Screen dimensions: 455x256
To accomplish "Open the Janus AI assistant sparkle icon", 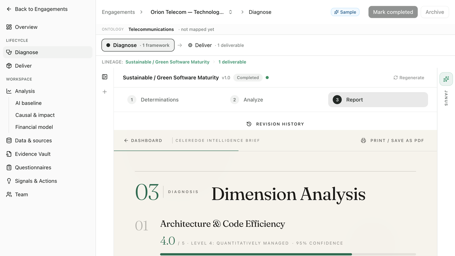I will (x=446, y=79).
